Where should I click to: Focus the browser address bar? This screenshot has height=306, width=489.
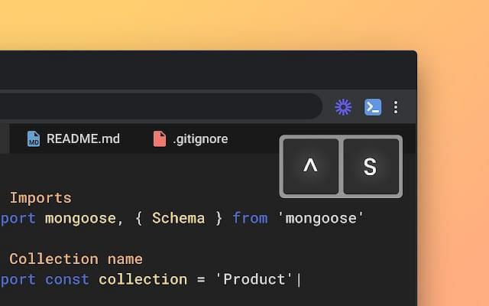point(160,106)
